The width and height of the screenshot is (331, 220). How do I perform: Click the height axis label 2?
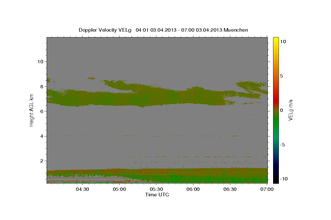pyautogui.click(x=41, y=161)
